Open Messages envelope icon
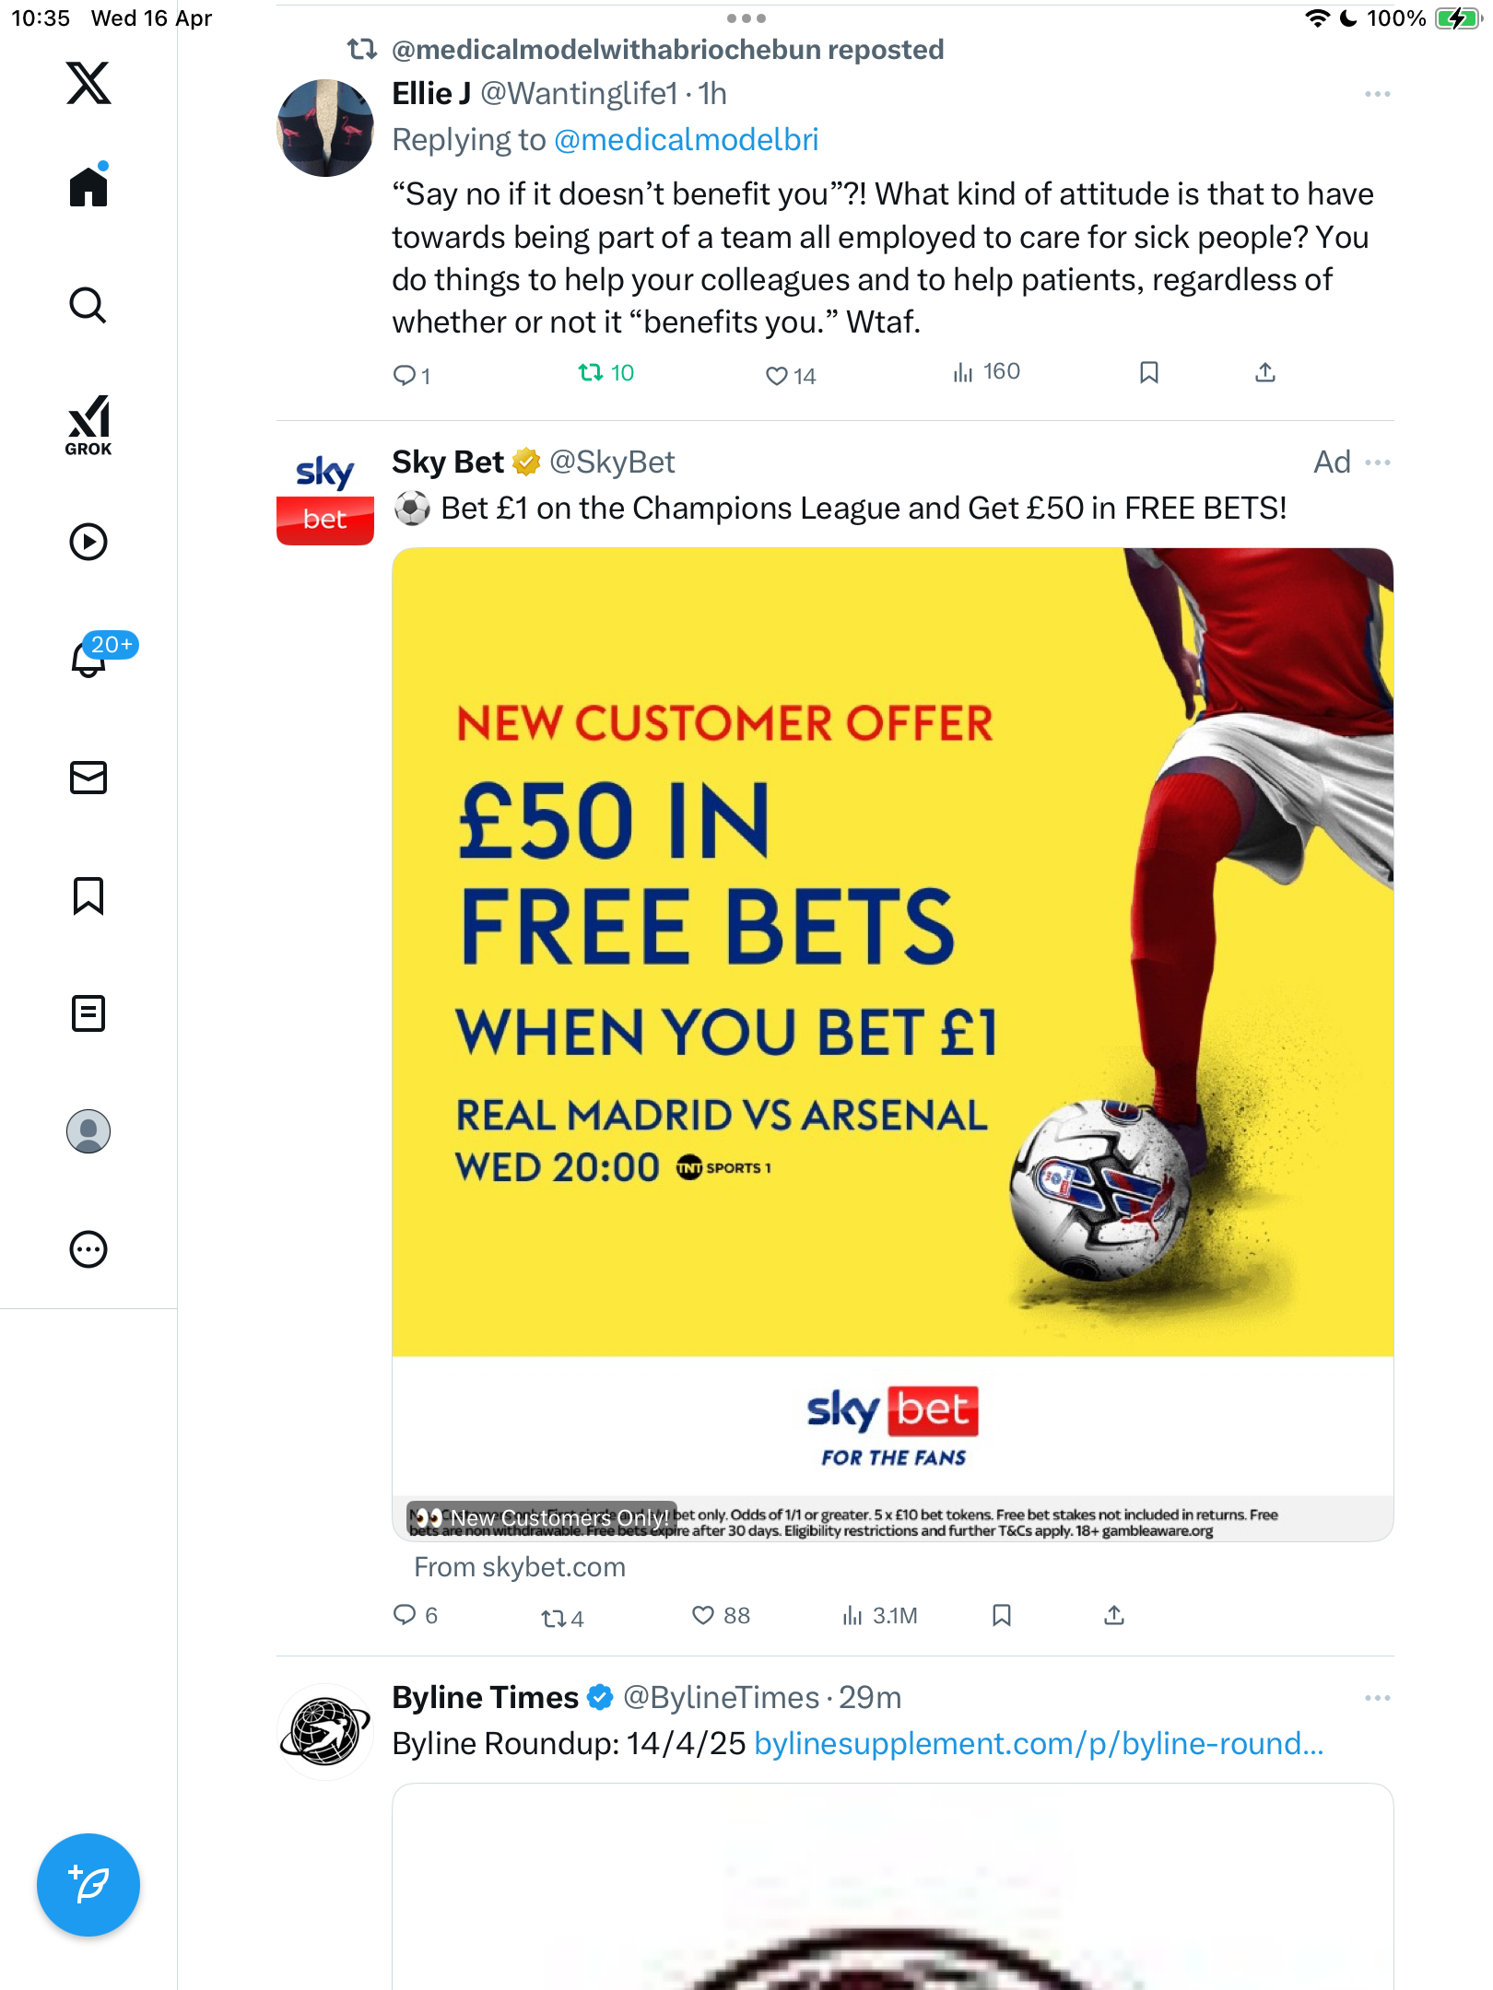 88,778
